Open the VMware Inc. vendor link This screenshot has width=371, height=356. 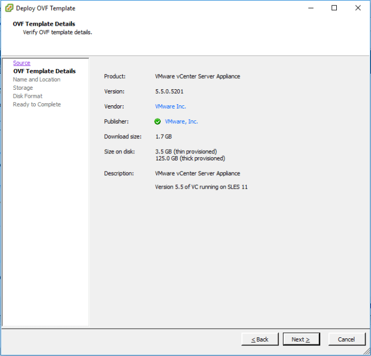pyautogui.click(x=170, y=106)
